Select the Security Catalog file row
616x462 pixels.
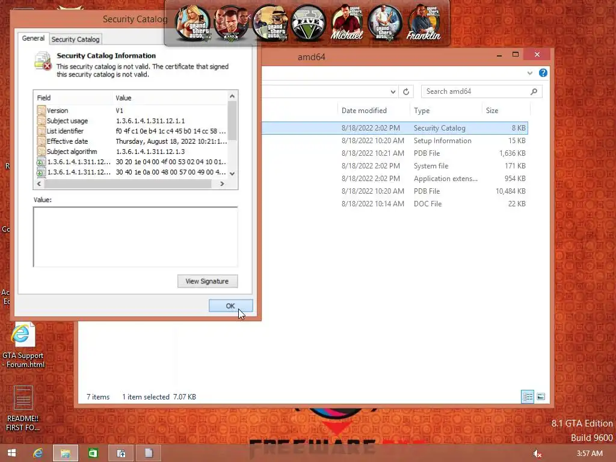coord(395,128)
